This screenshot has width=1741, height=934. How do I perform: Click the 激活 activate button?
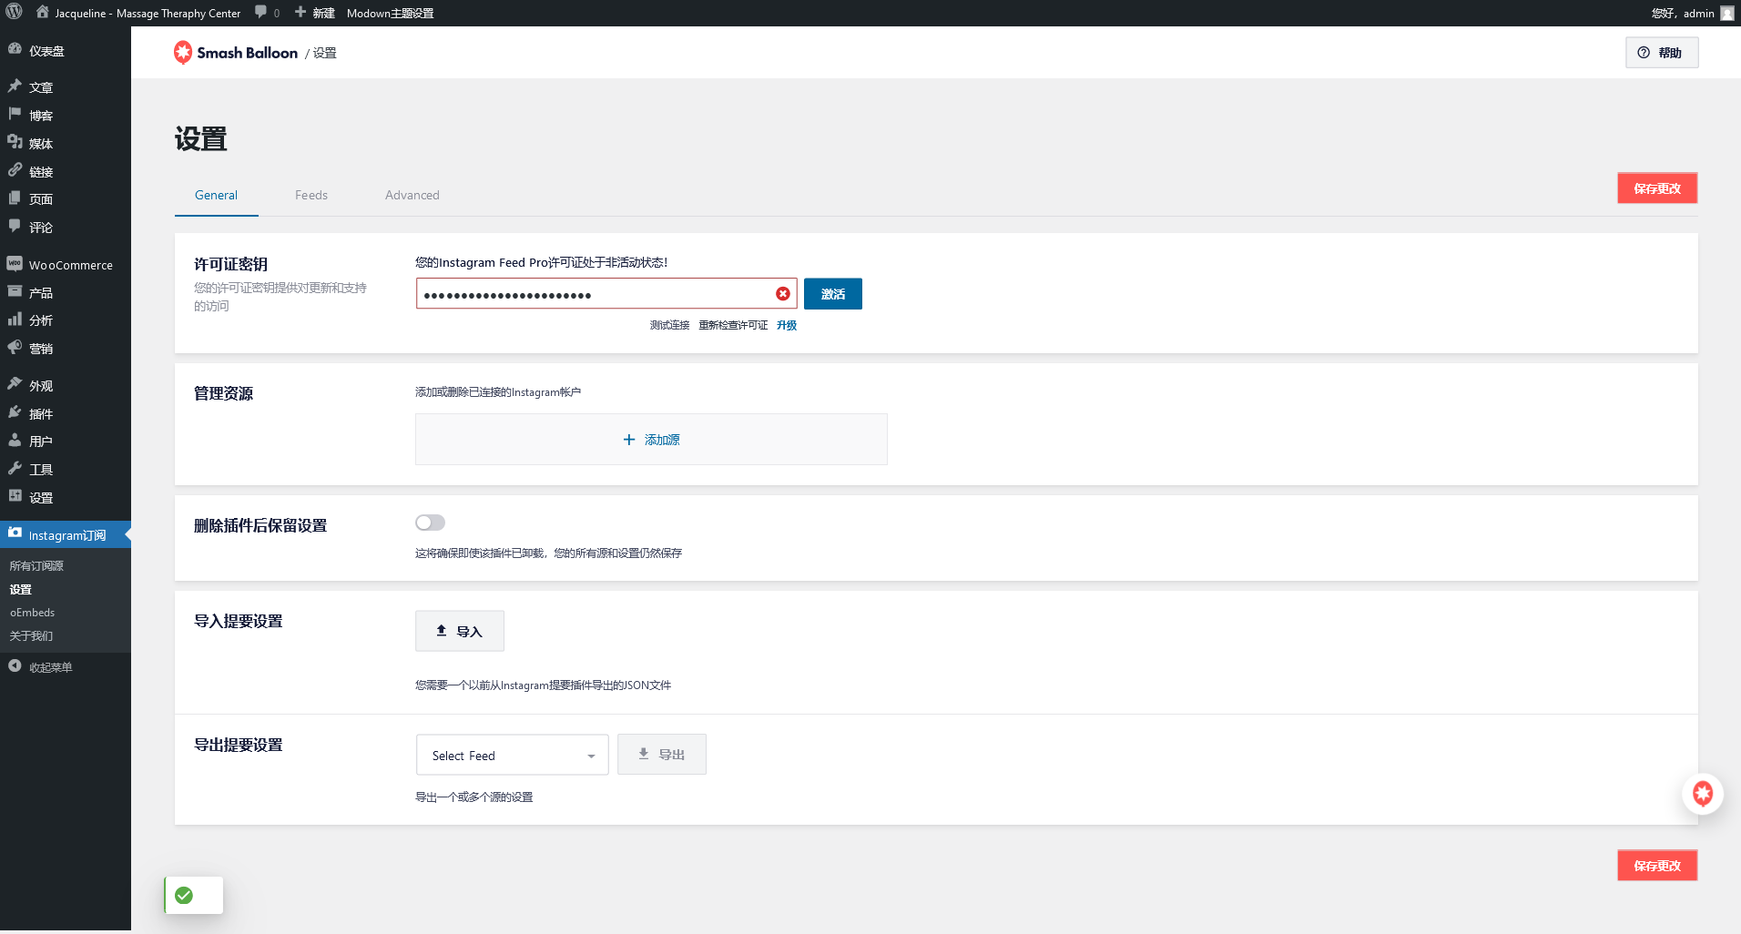click(832, 294)
